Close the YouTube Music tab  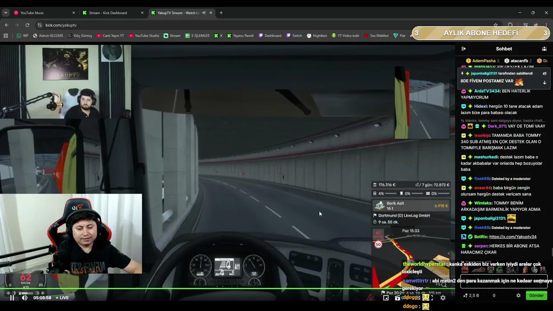73,13
